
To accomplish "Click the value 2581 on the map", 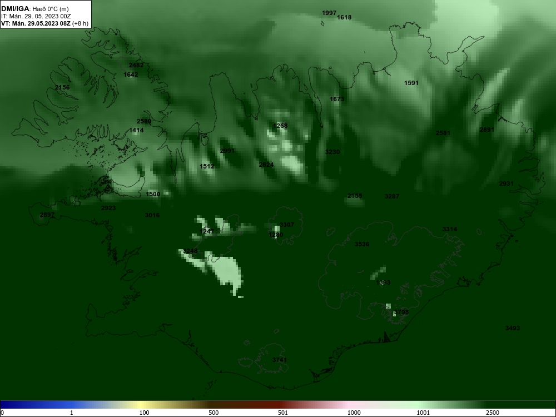I will pyautogui.click(x=443, y=133).
